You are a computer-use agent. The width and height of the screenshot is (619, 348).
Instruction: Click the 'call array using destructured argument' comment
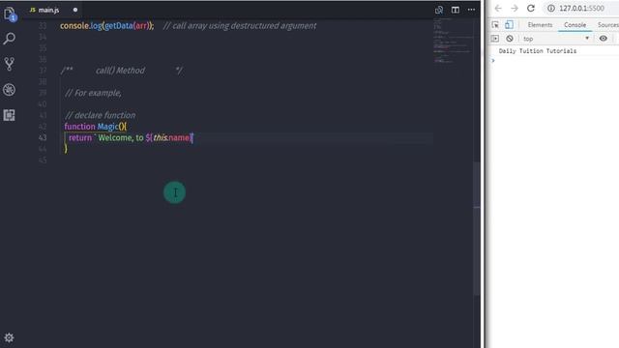[x=240, y=26]
